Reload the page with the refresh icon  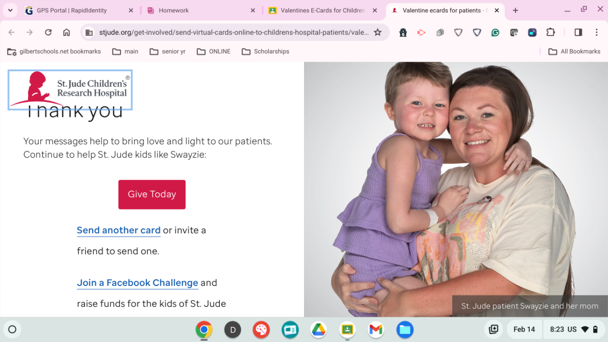click(x=48, y=32)
